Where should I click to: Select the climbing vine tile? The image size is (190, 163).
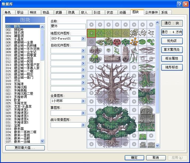coord(117,50)
